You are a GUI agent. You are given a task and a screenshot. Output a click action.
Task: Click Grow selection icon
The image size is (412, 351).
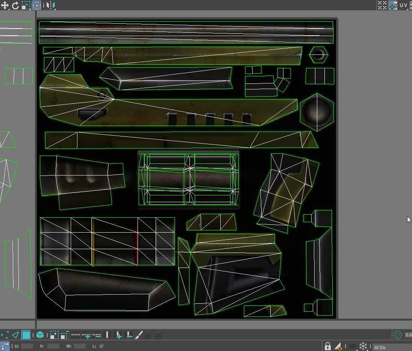(54, 335)
